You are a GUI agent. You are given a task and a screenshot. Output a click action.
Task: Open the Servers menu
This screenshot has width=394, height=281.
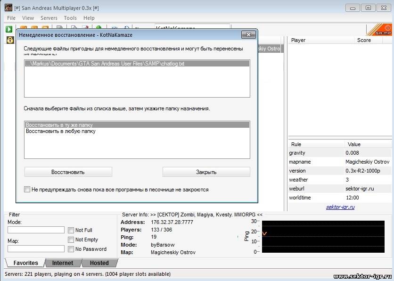point(49,18)
